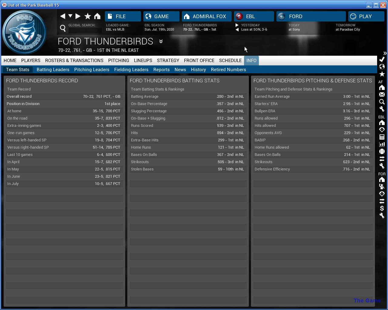Switch to the Batting Leaders tab
Screen dimensions: 388x310
click(x=53, y=70)
